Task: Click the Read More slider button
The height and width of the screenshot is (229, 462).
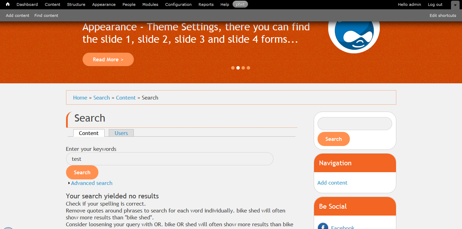Action: (108, 59)
